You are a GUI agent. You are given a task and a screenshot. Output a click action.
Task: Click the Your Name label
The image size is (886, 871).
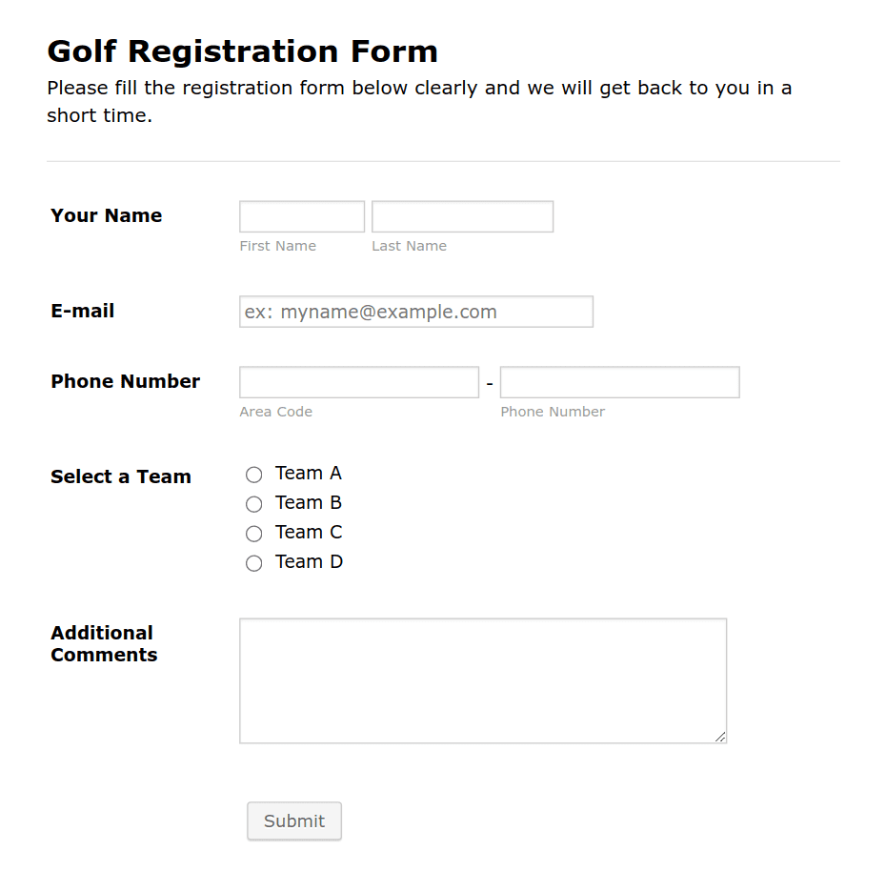click(x=106, y=215)
